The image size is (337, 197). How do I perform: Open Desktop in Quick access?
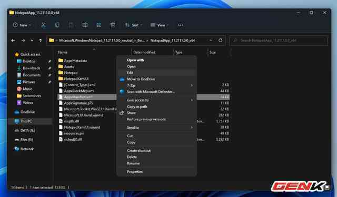pyautogui.click(x=29, y=61)
